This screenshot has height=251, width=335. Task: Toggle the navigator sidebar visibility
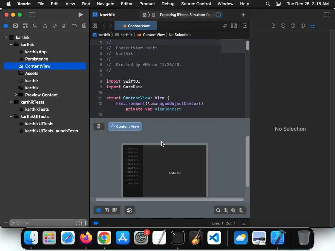pyautogui.click(x=32, y=14)
